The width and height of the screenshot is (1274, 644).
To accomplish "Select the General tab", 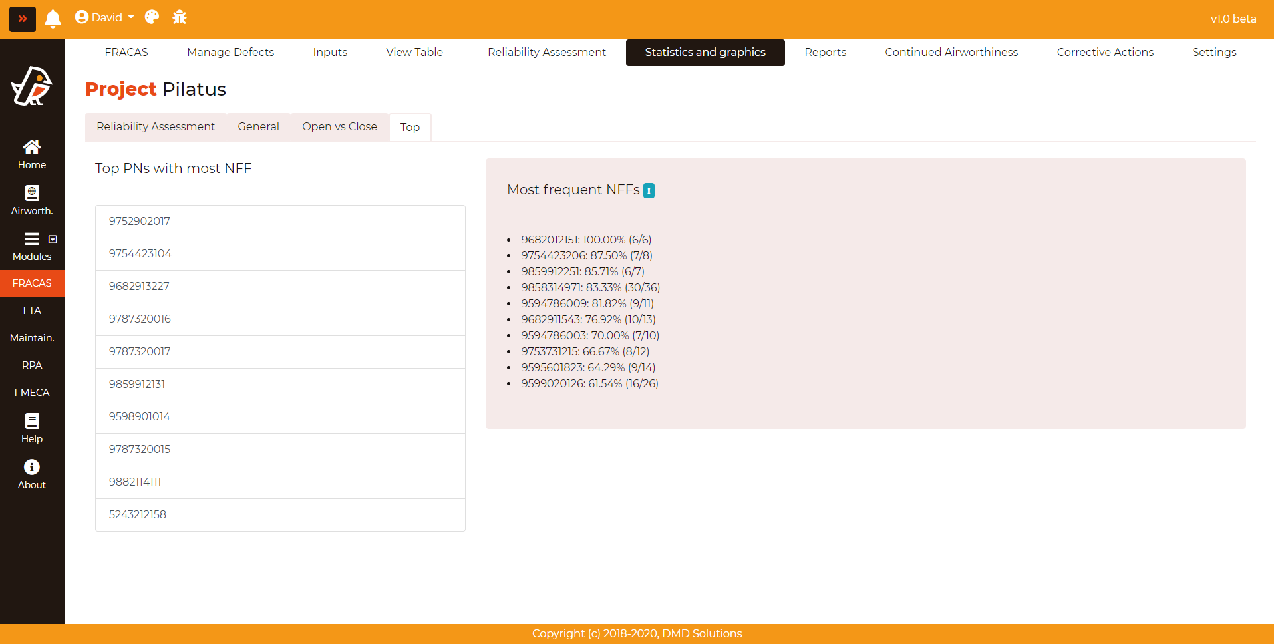I will pyautogui.click(x=258, y=126).
